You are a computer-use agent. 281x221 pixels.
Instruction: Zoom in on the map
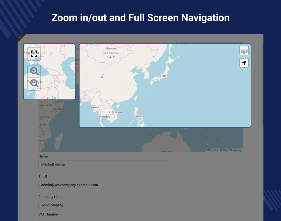click(x=34, y=71)
